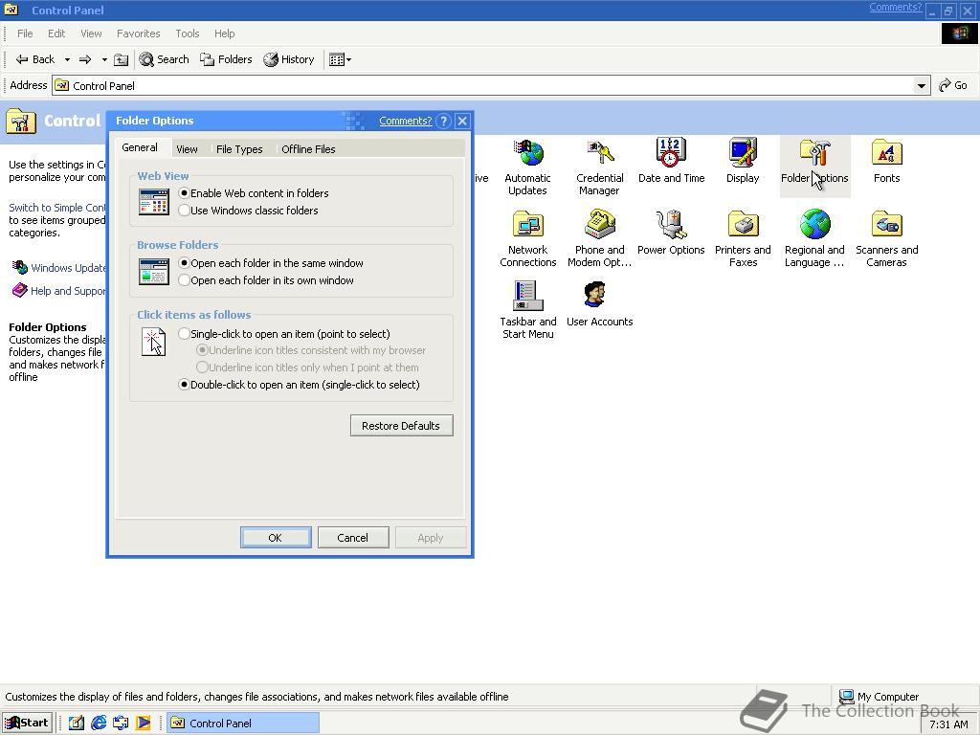Click the Go button beside the address bar
The image size is (980, 735).
coord(953,85)
